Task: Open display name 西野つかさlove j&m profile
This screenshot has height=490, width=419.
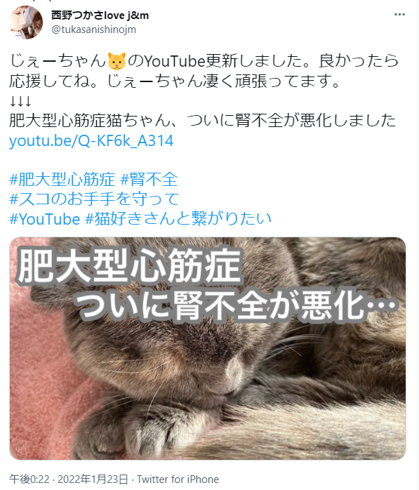Action: [100, 15]
